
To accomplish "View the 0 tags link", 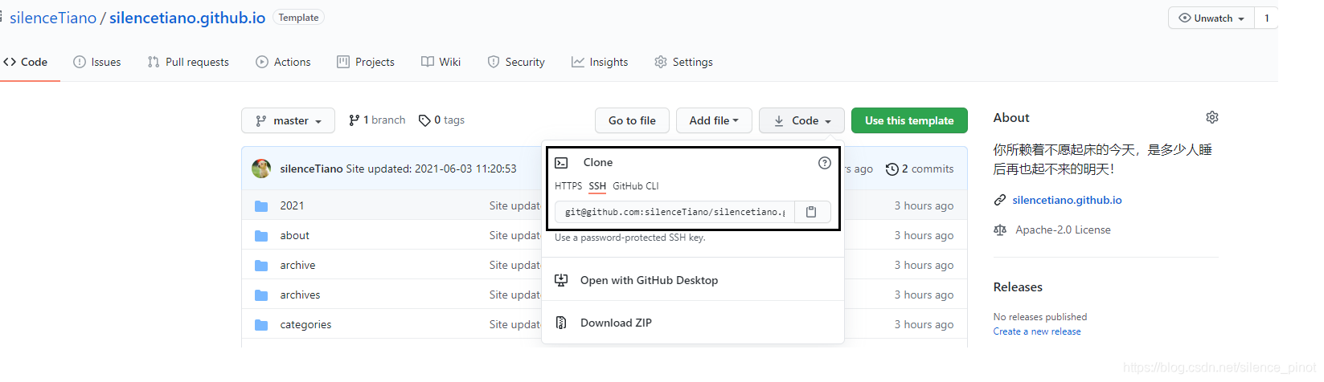I will click(x=441, y=120).
